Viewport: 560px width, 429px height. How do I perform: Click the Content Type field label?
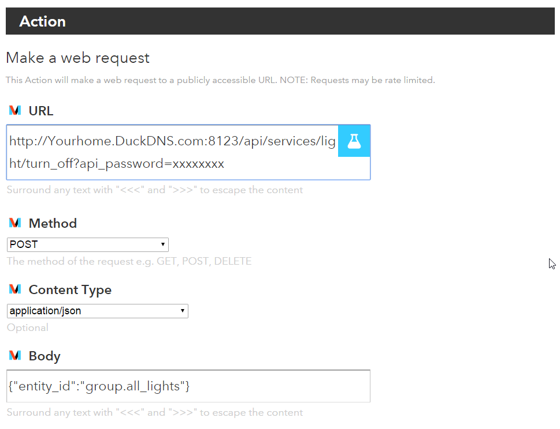70,290
